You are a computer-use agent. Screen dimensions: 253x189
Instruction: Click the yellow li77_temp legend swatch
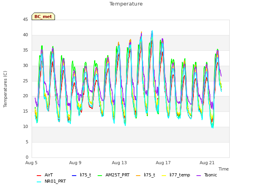pyautogui.click(x=164, y=176)
